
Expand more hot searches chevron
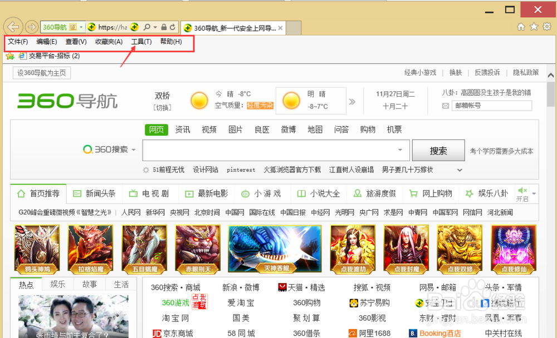tap(460, 170)
